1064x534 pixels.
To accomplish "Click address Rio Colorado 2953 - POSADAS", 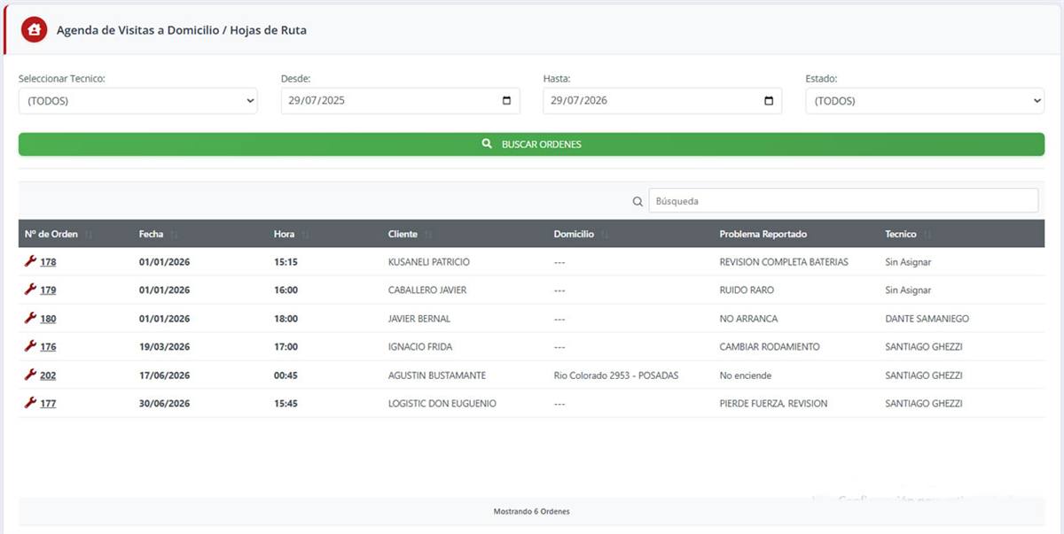I will (615, 375).
